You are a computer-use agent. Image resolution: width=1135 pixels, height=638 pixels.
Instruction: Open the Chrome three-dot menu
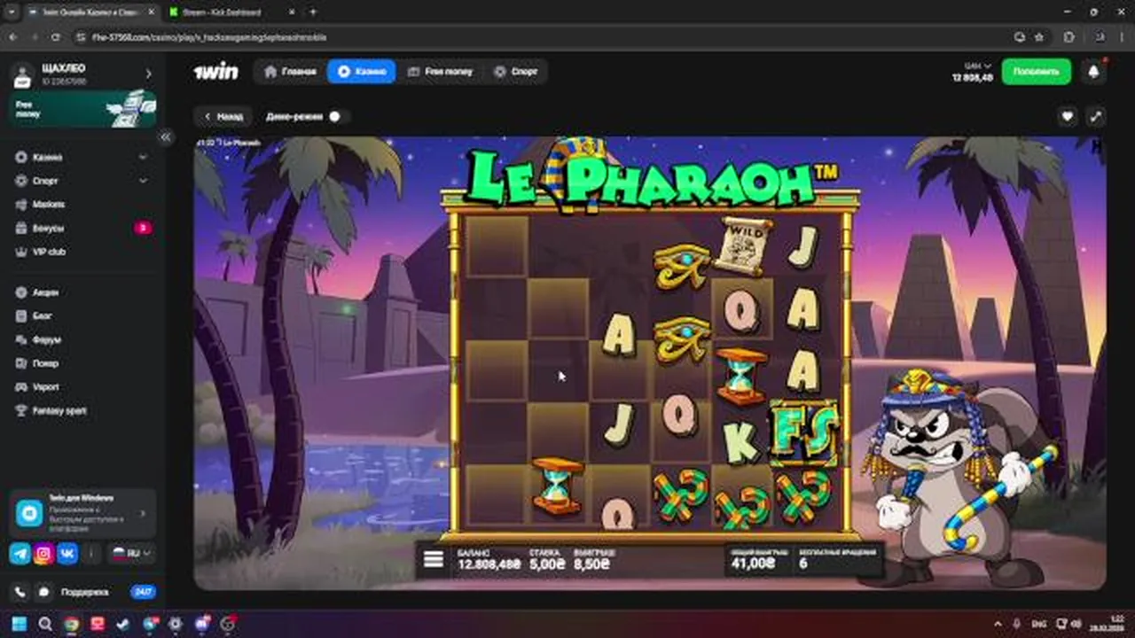[x=1120, y=37]
